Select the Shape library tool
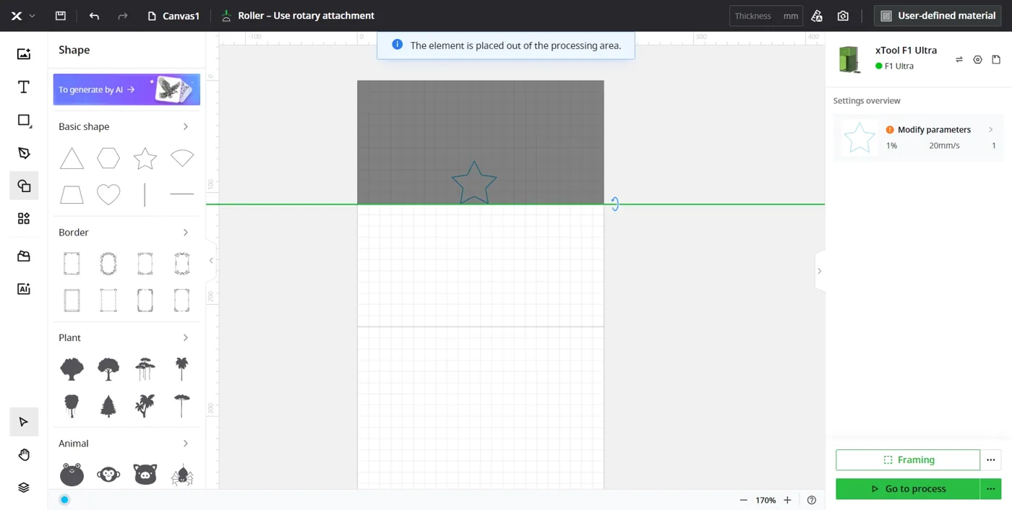1012x510 pixels. click(x=24, y=186)
